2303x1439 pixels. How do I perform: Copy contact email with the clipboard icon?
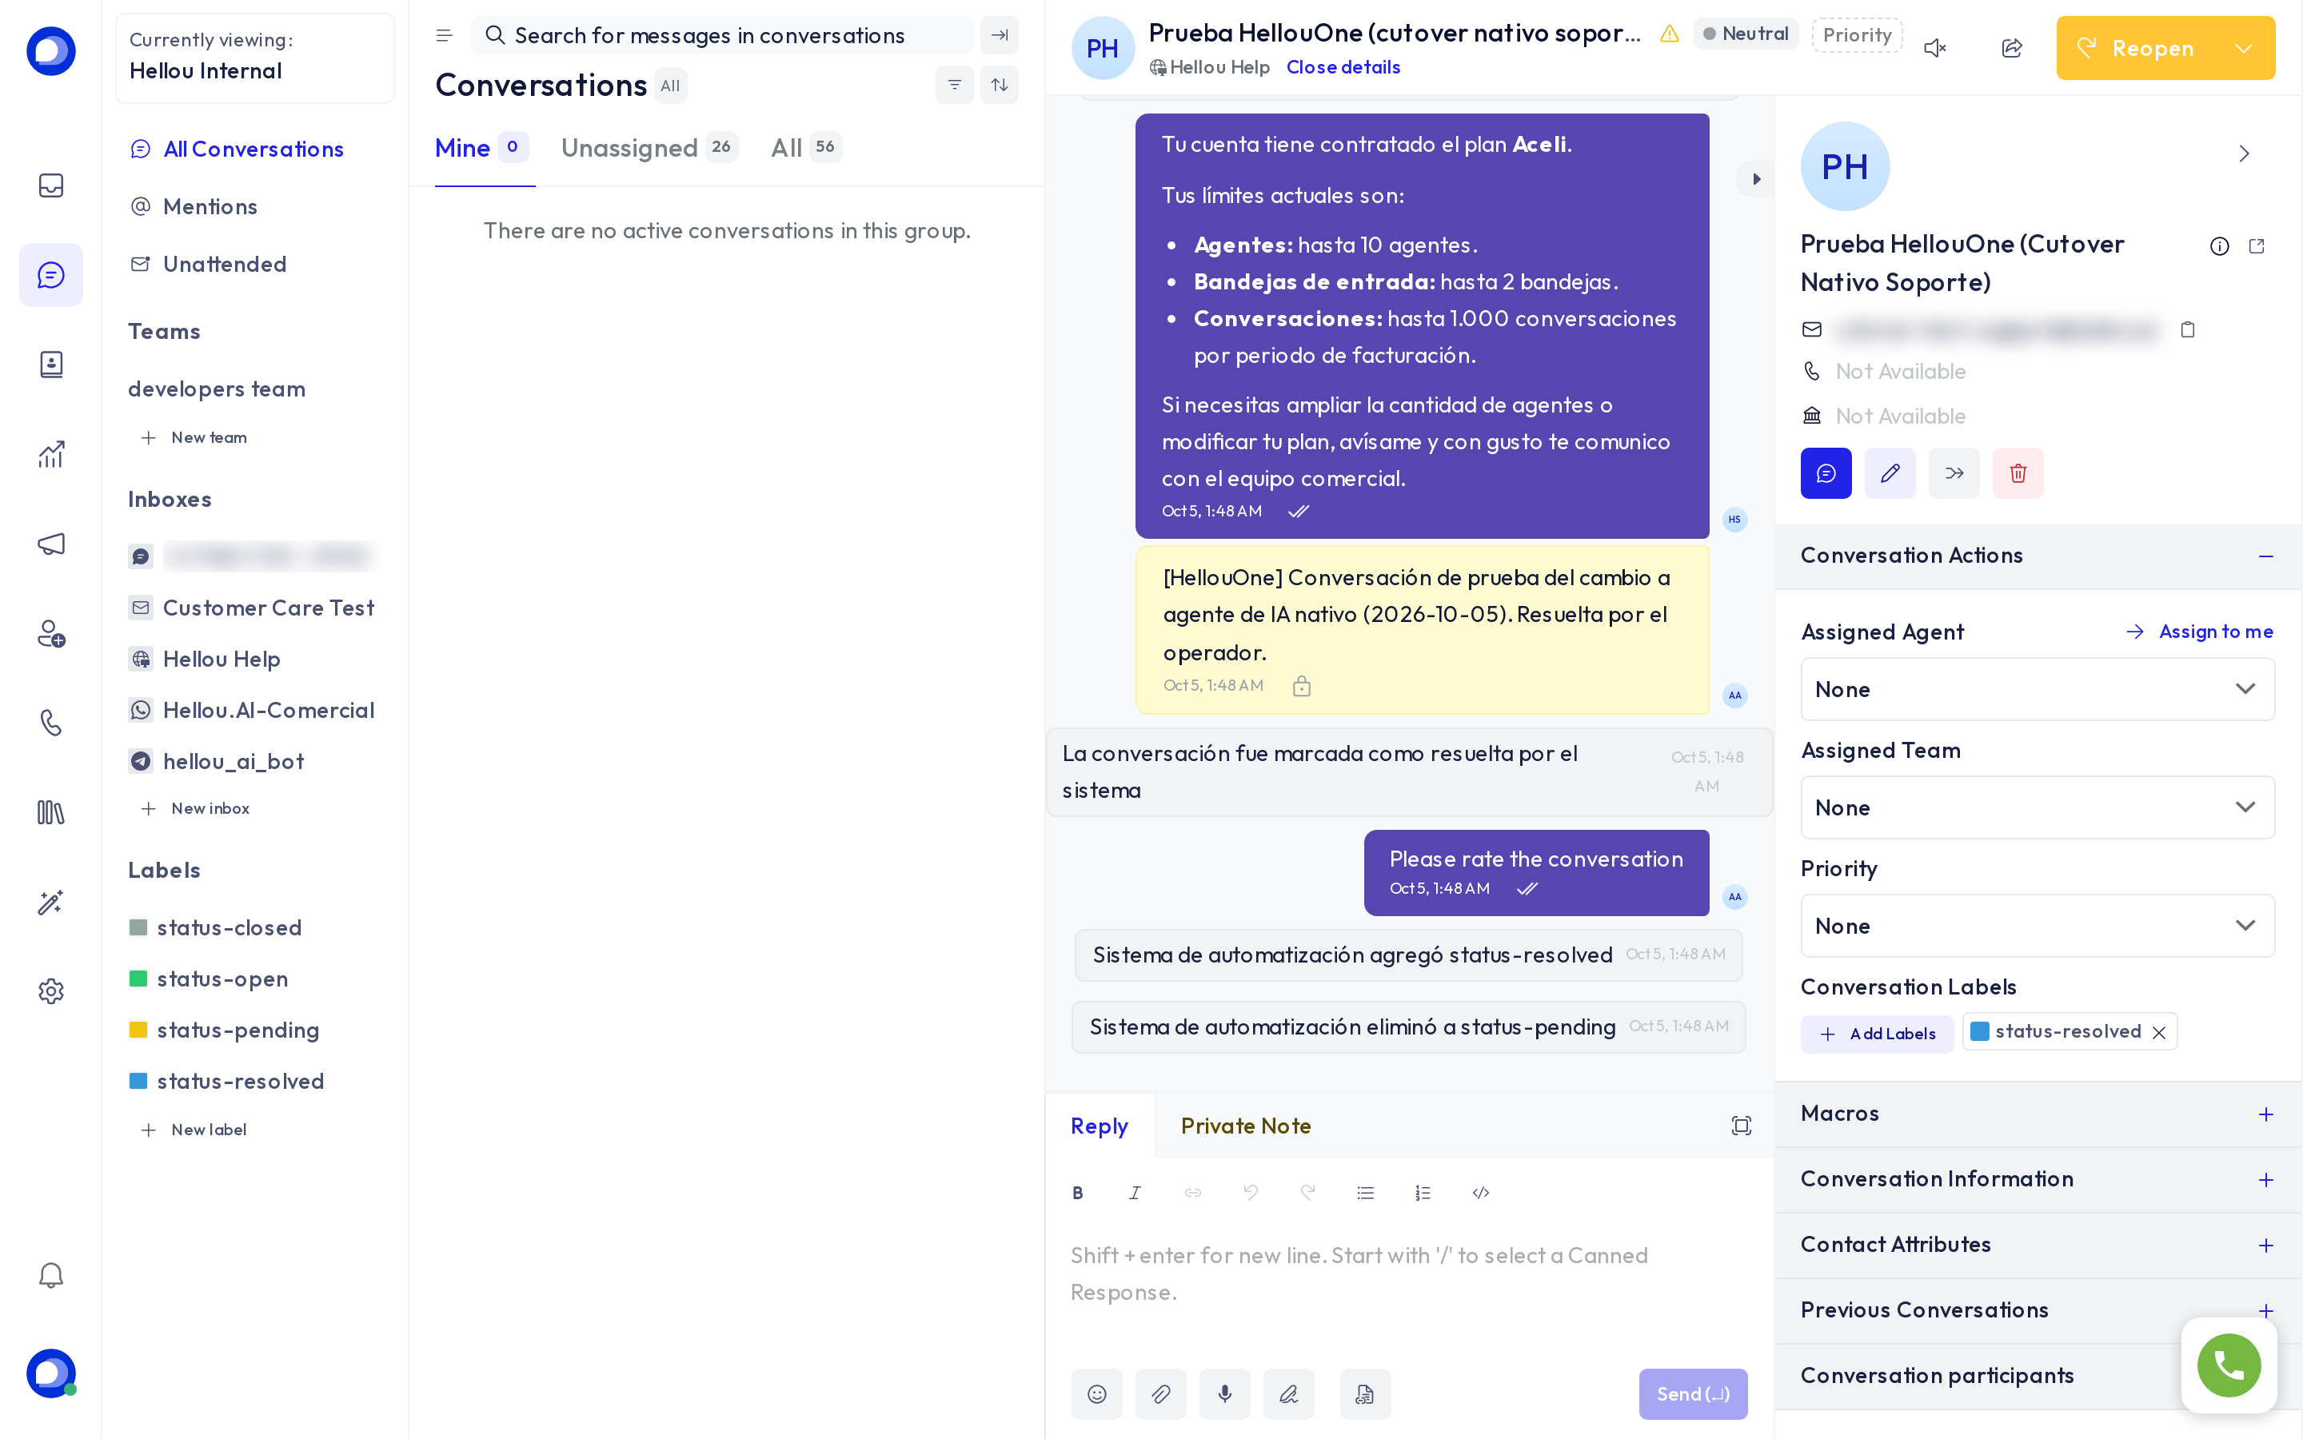point(2187,329)
